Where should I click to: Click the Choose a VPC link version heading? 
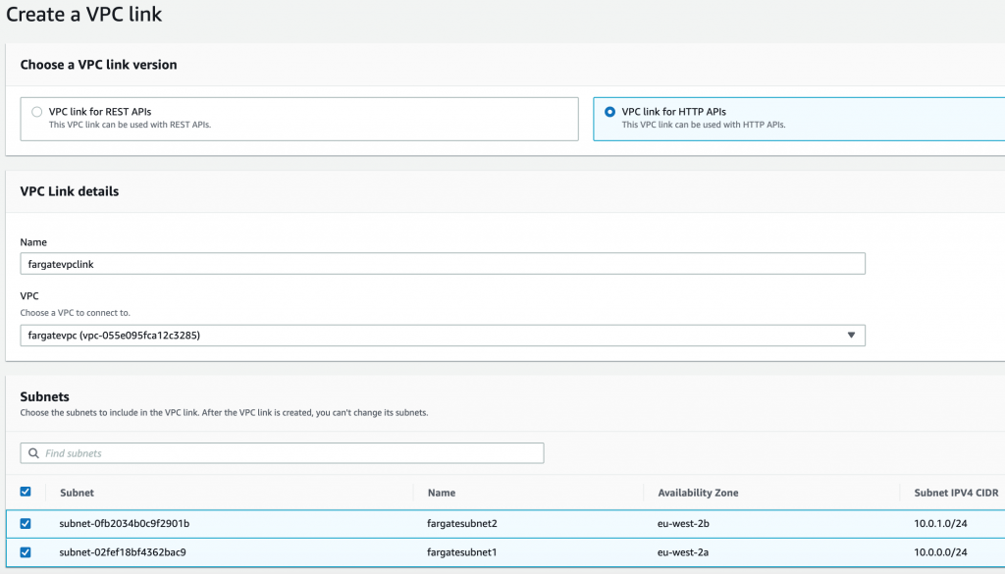tap(96, 64)
